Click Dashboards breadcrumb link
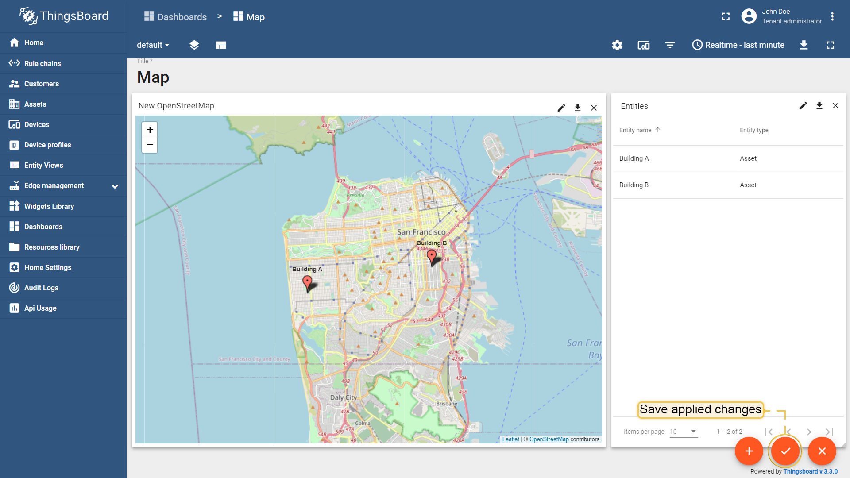The image size is (850, 478). (175, 17)
